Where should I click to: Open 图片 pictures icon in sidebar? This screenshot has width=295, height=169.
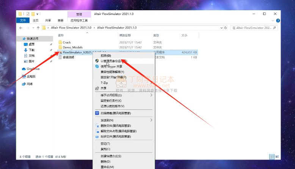pos(26,61)
